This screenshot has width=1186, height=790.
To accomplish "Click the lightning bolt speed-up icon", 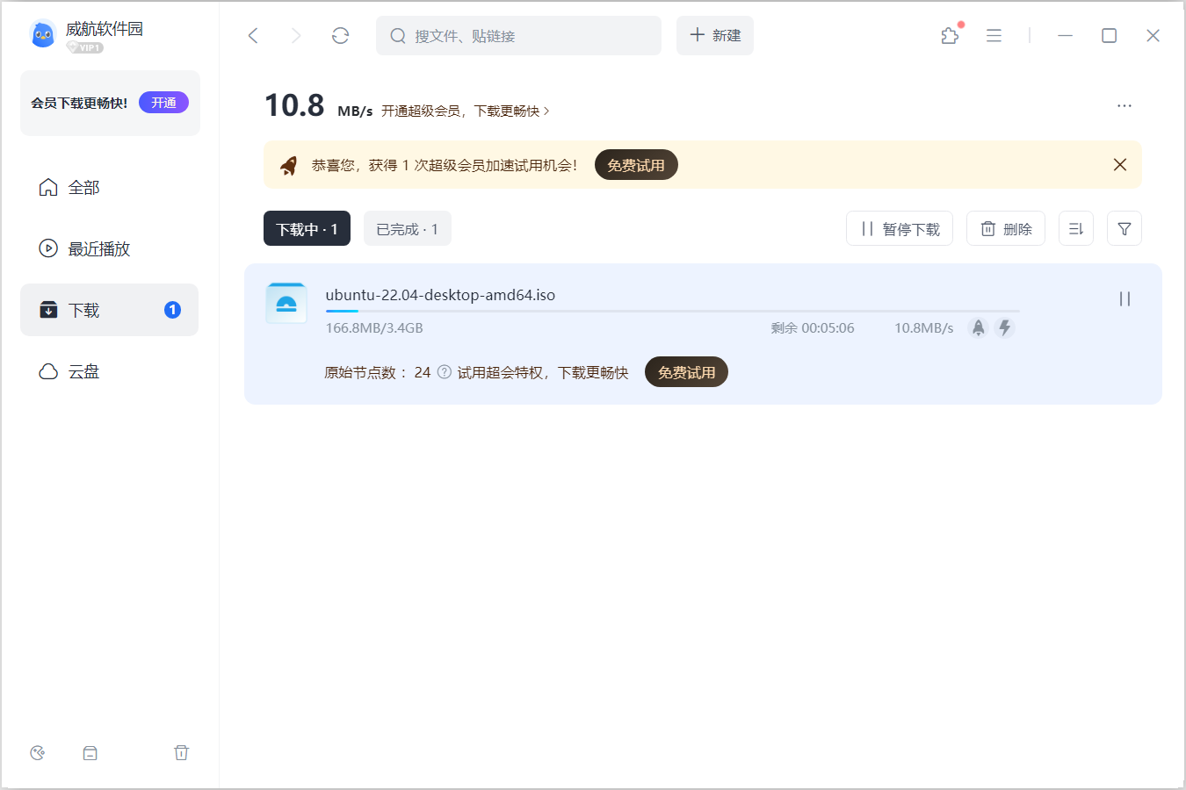I will click(1004, 327).
